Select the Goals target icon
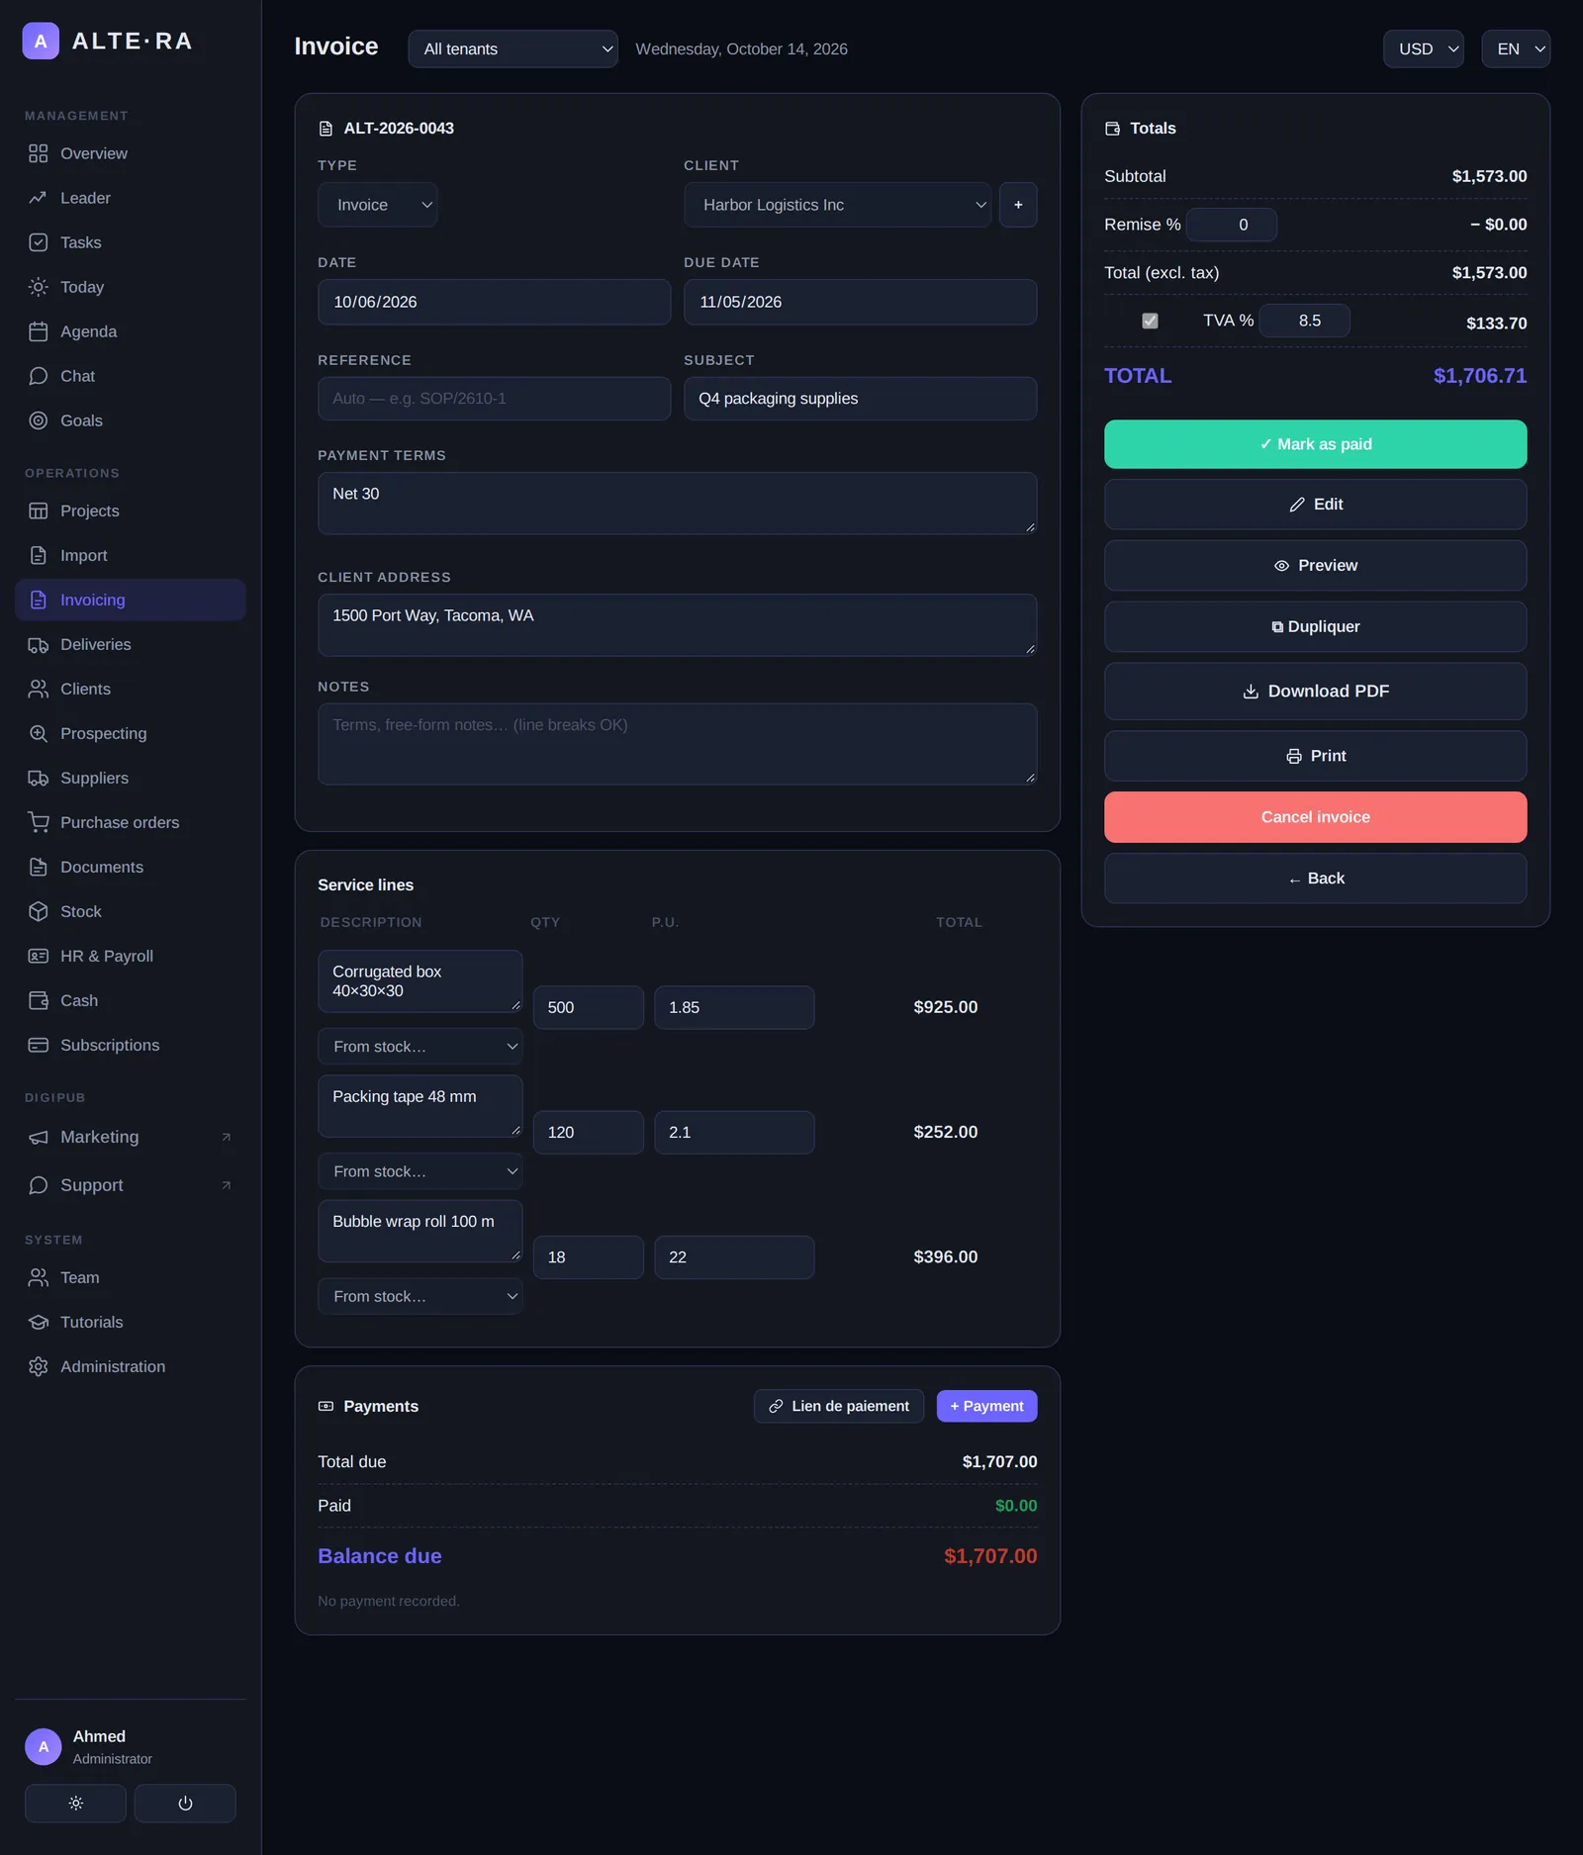This screenshot has height=1855, width=1583. point(38,420)
